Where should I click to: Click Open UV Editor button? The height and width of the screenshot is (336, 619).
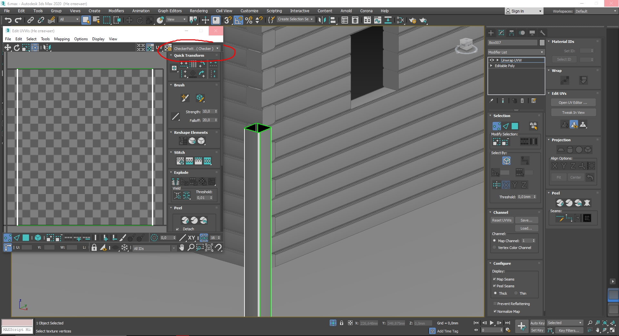pos(573,103)
